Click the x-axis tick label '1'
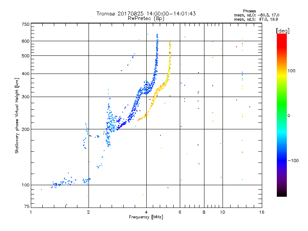The height and width of the screenshot is (231, 308). point(31,212)
